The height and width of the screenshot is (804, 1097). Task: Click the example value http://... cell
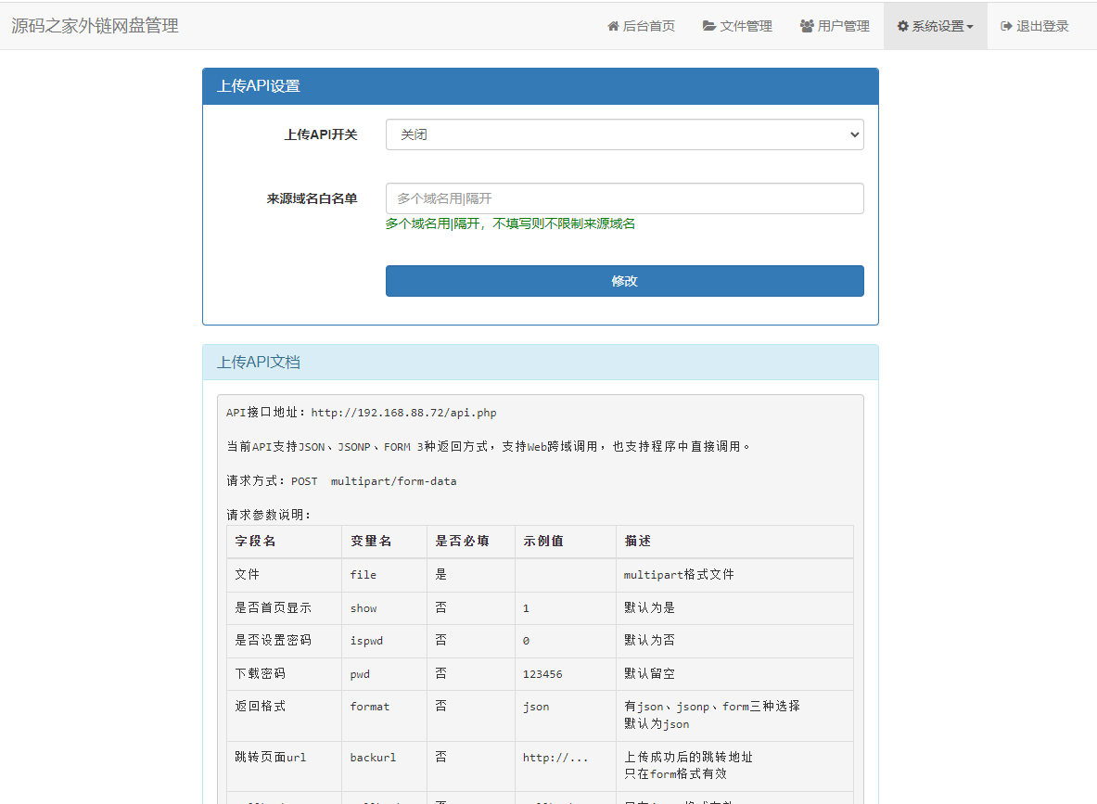(x=566, y=766)
